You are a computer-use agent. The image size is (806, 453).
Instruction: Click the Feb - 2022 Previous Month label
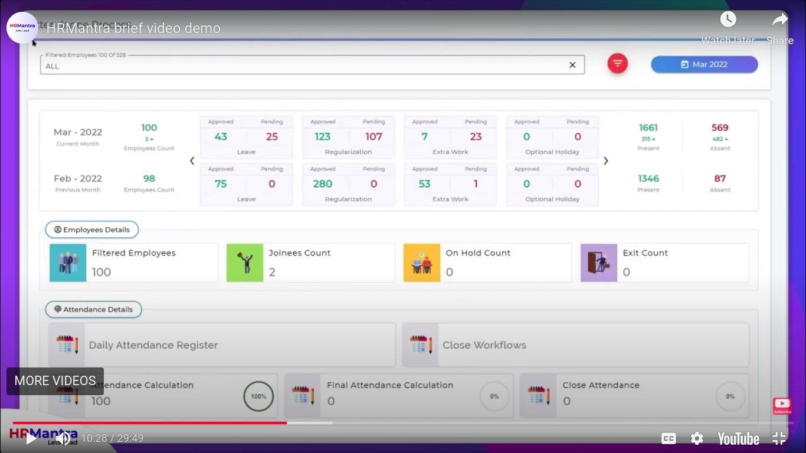pyautogui.click(x=78, y=183)
